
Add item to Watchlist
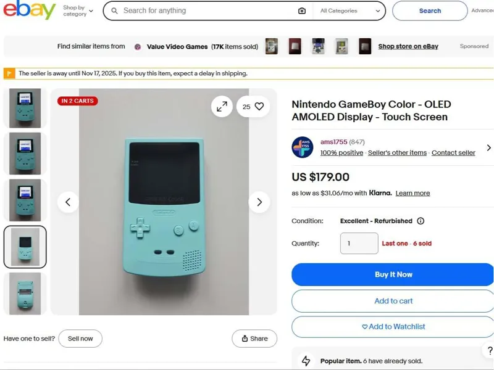pos(393,327)
